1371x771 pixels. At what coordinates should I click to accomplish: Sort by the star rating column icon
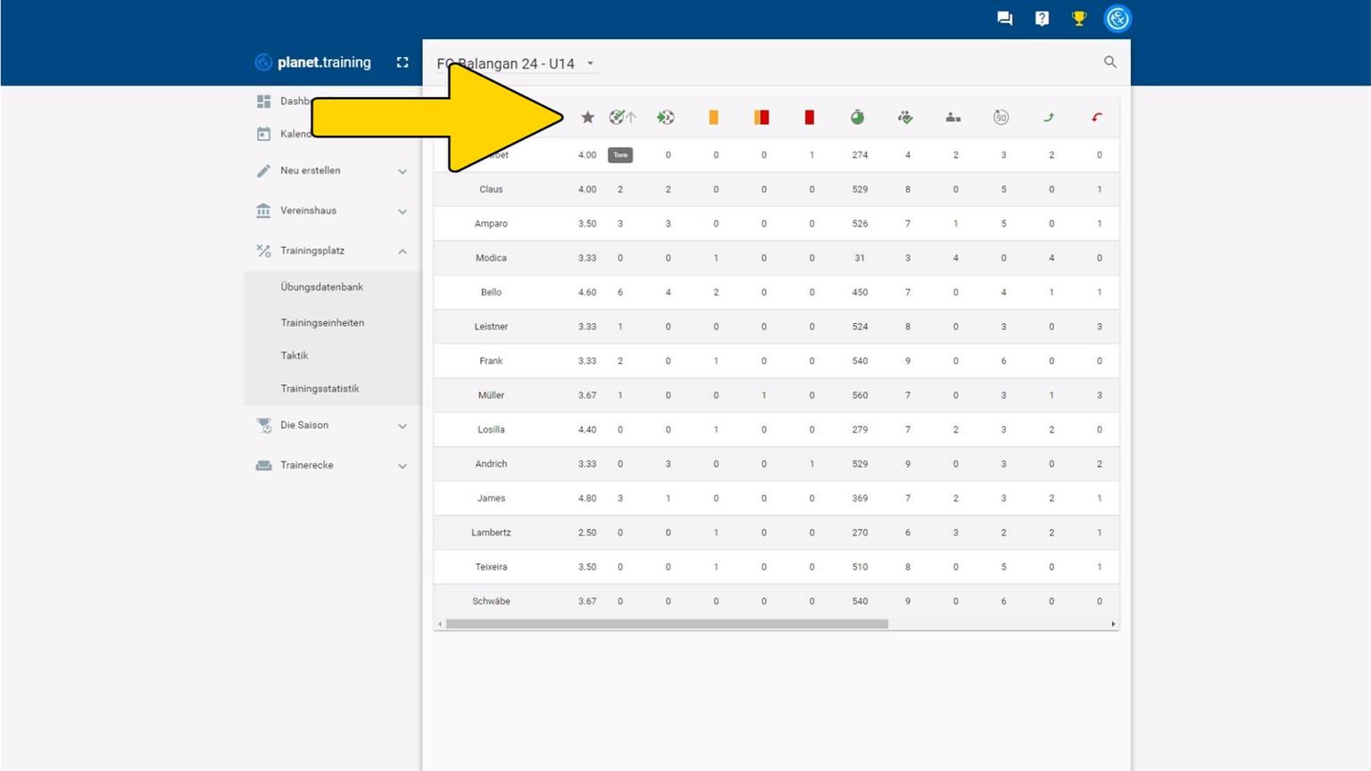(x=587, y=117)
